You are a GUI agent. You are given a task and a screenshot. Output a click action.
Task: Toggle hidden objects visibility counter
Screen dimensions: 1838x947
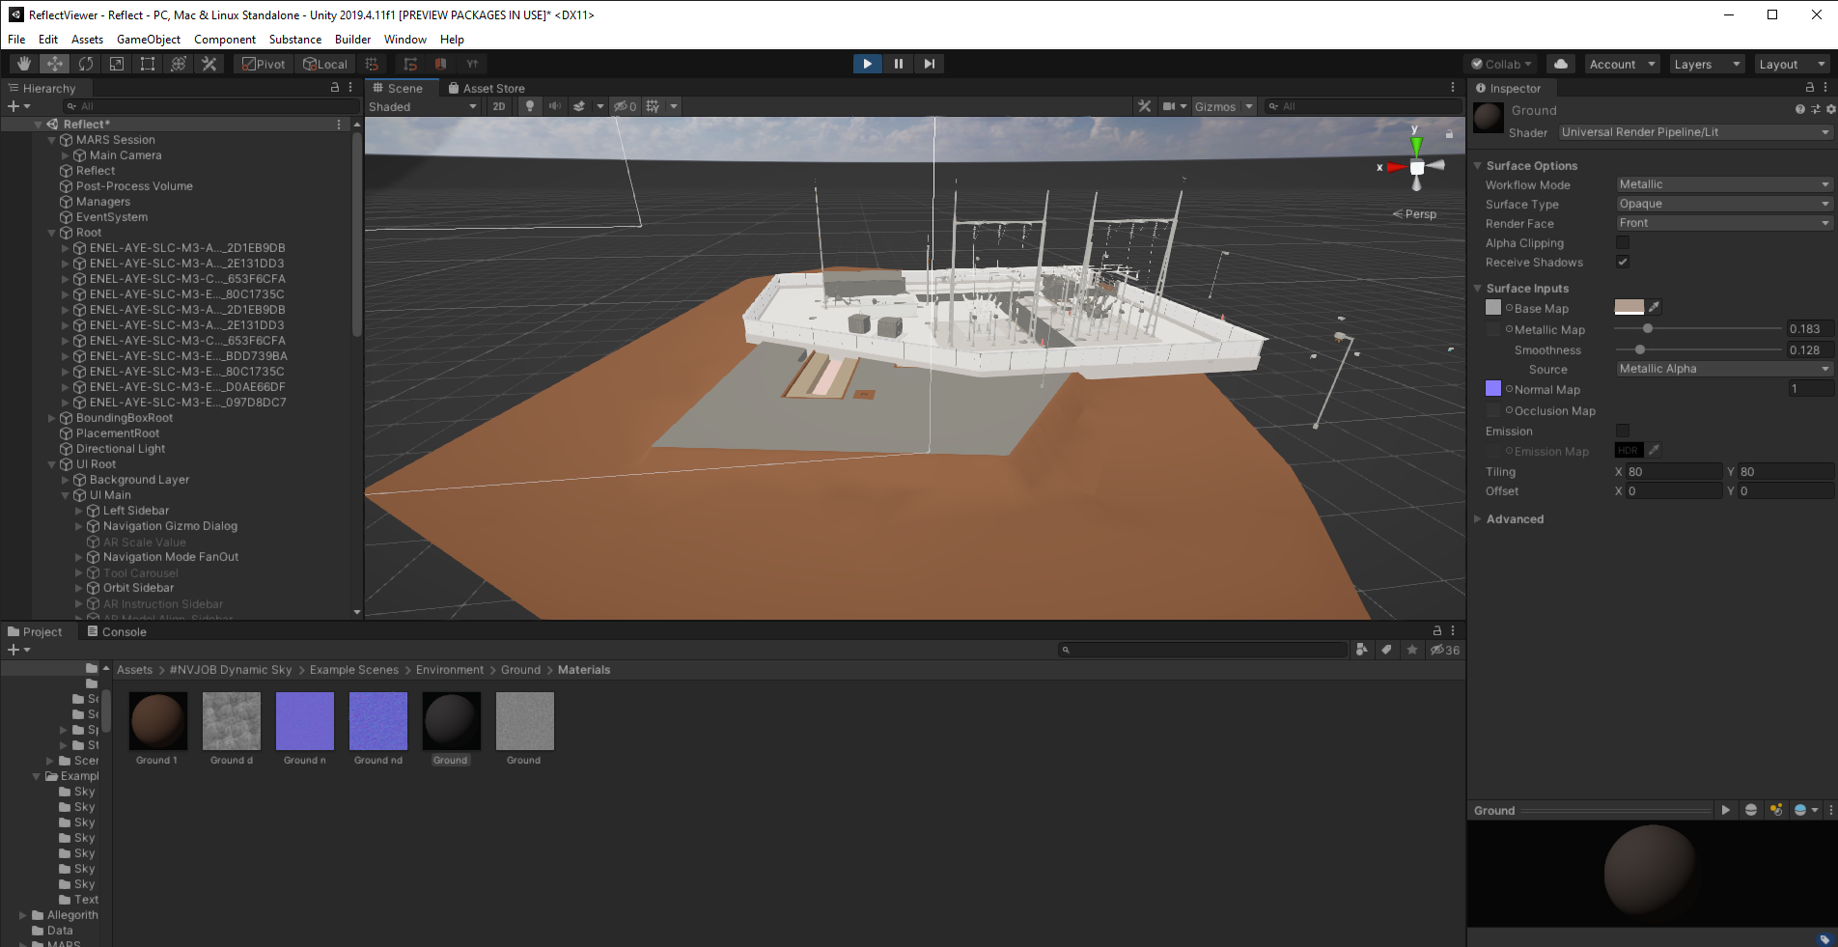626,106
